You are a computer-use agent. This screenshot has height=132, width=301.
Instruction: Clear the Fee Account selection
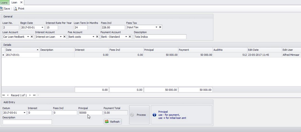pos(97,36)
